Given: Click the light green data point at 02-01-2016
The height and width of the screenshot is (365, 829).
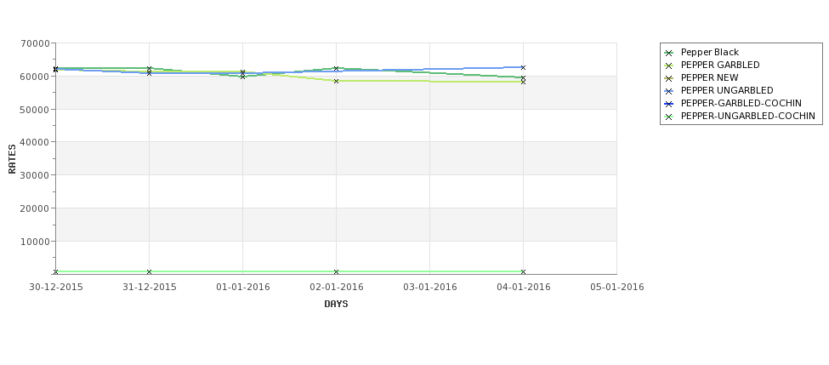Looking at the screenshot, I should coord(336,81).
